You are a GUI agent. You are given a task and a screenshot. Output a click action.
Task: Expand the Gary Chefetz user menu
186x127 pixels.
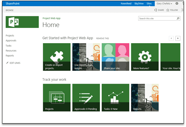[164, 3]
